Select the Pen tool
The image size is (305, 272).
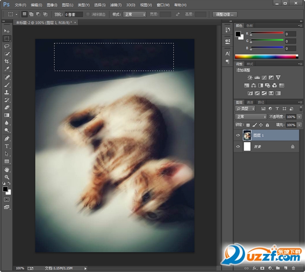pyautogui.click(x=7, y=139)
